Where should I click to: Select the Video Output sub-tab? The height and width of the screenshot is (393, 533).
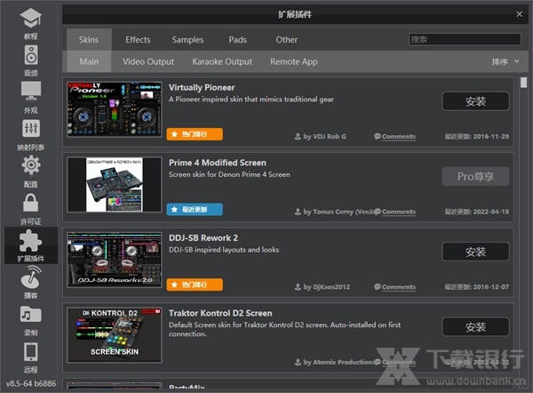point(148,61)
